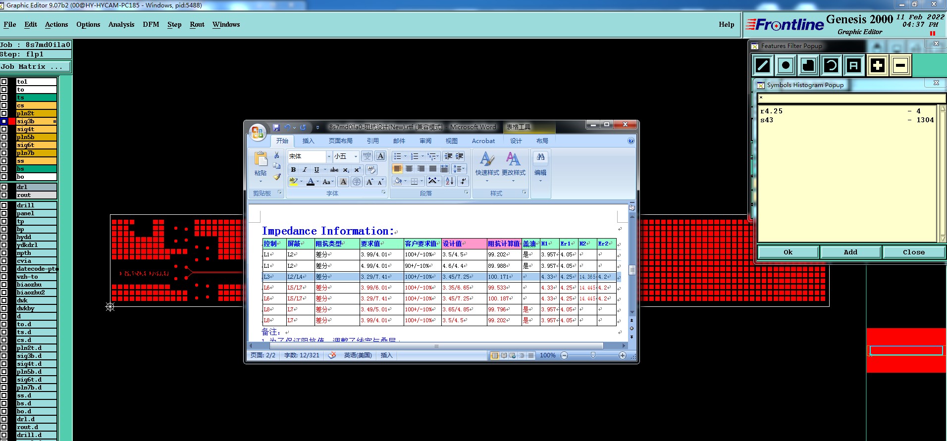Click Grow Font icon in Word
947x441 pixels.
369,182
